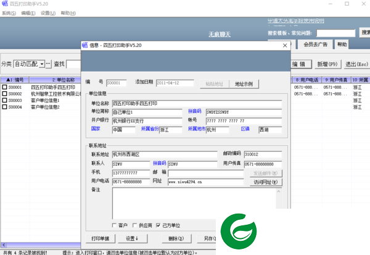Click the 退出(Esc) button
The width and height of the screenshot is (370, 255).
[x=356, y=64]
